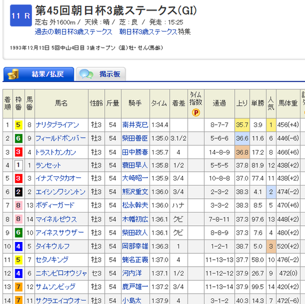Click highlighted last-3F time 36.6
The width and height of the screenshot is (305, 304).
(x=242, y=138)
